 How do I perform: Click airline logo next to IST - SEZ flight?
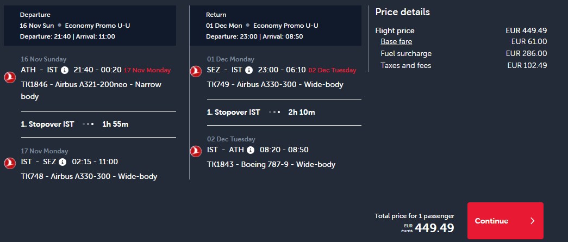pyautogui.click(x=10, y=163)
